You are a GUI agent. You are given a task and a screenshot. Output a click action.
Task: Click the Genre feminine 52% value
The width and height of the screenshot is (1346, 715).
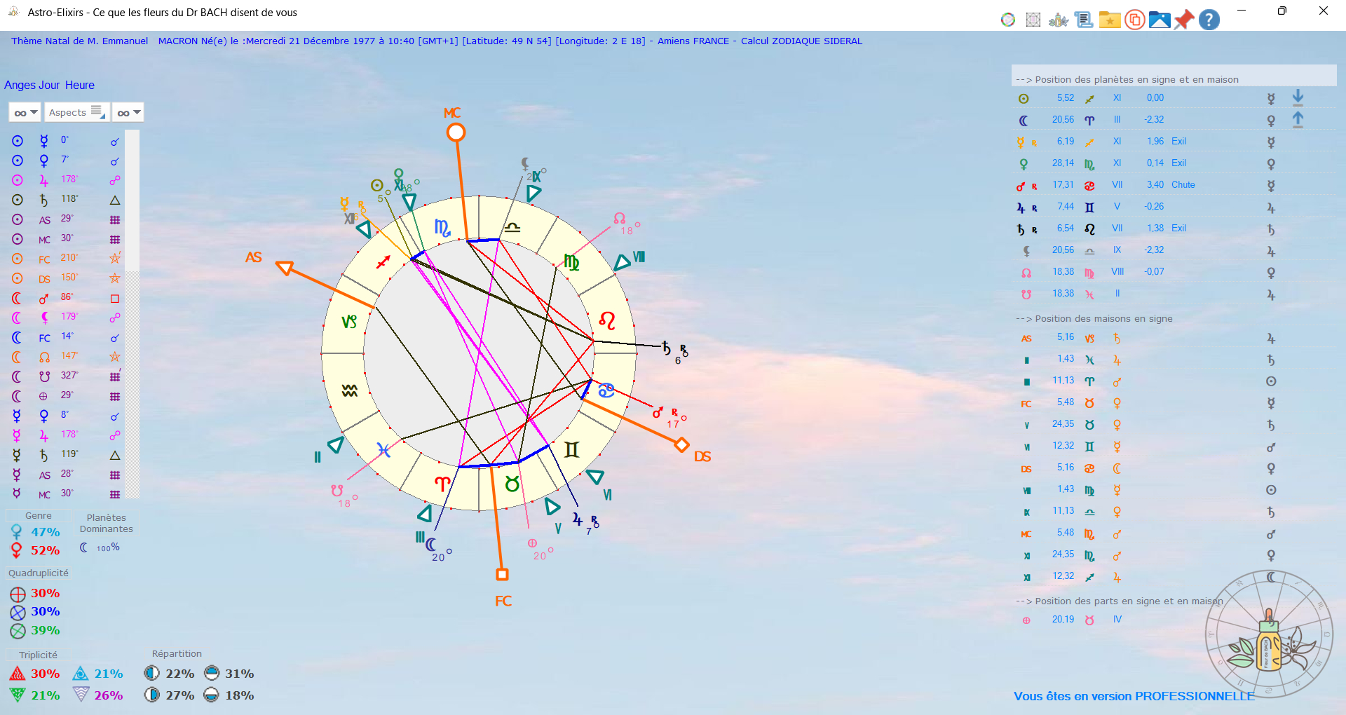45,550
